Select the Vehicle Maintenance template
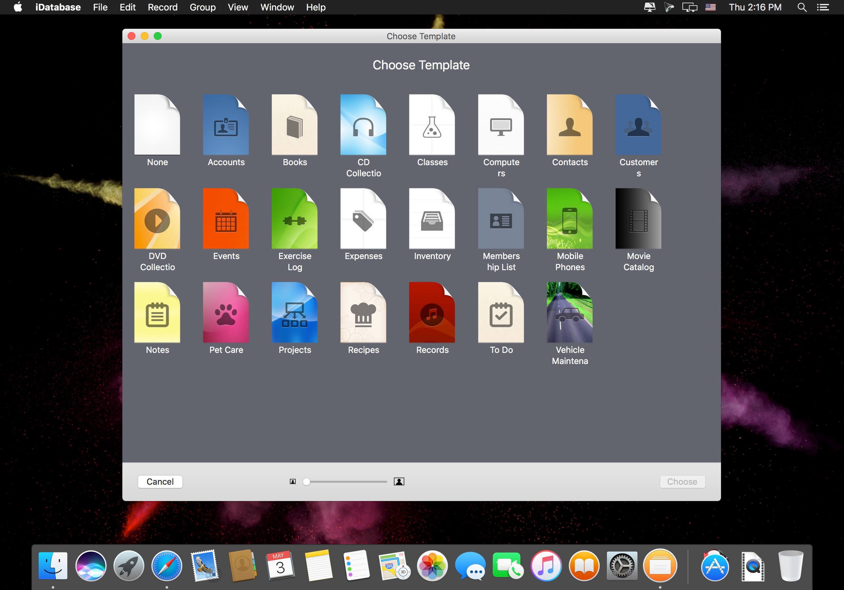The image size is (844, 590). coord(570,312)
